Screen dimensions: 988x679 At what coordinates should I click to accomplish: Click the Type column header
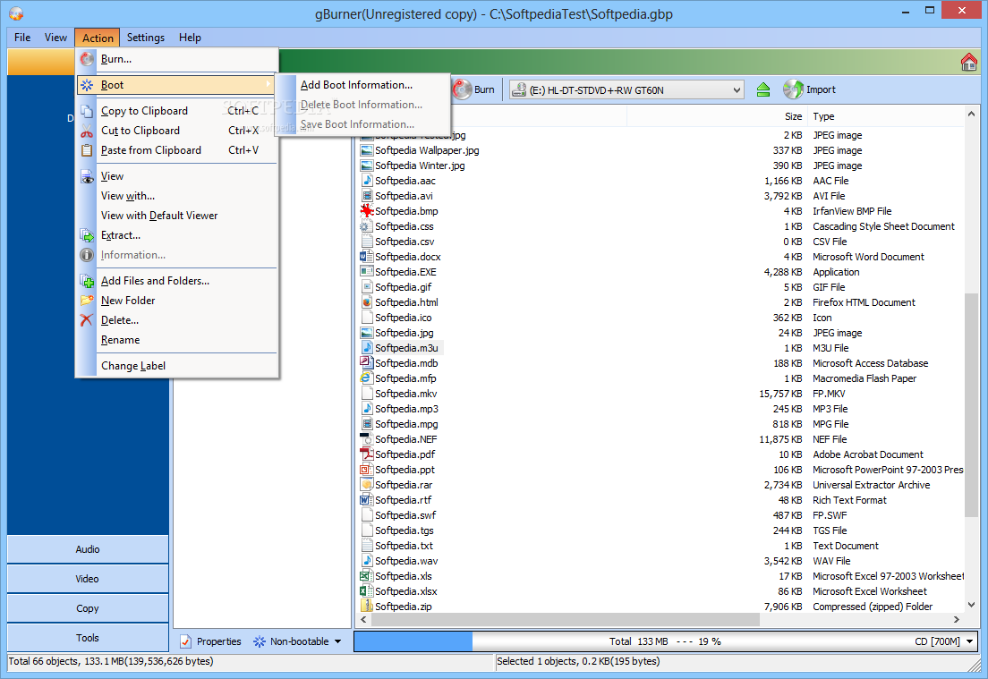pos(886,116)
